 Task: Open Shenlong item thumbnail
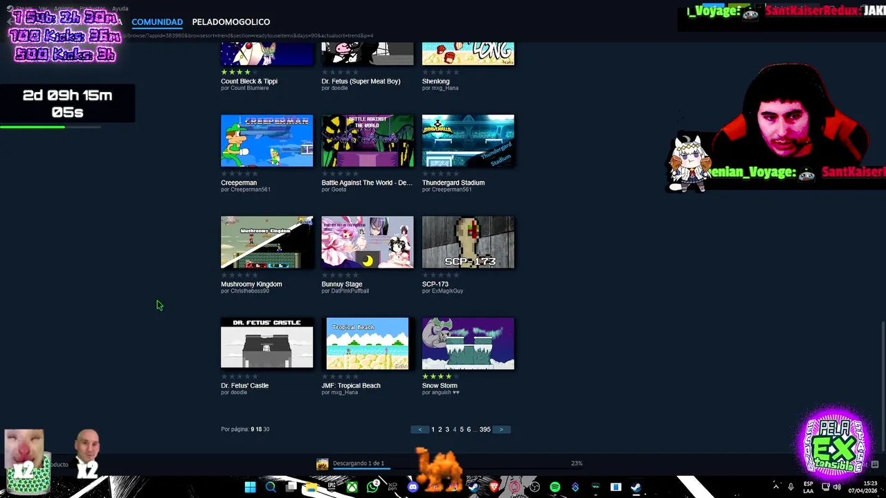[x=468, y=53]
